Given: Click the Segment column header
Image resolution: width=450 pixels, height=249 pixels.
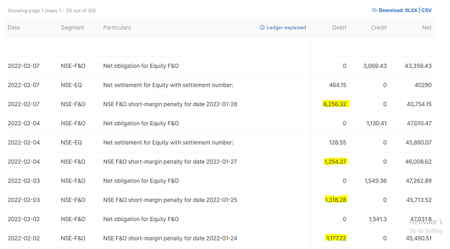Looking at the screenshot, I should 72,27.
